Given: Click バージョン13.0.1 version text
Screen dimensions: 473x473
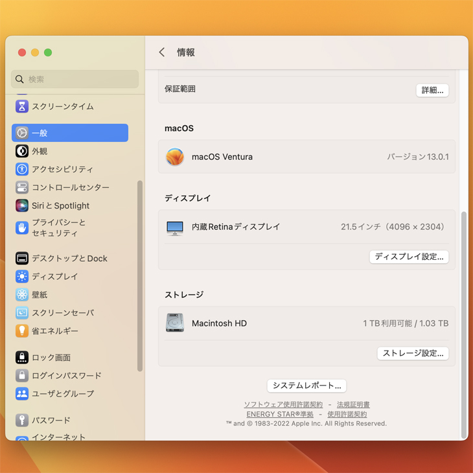Looking at the screenshot, I should pos(418,157).
